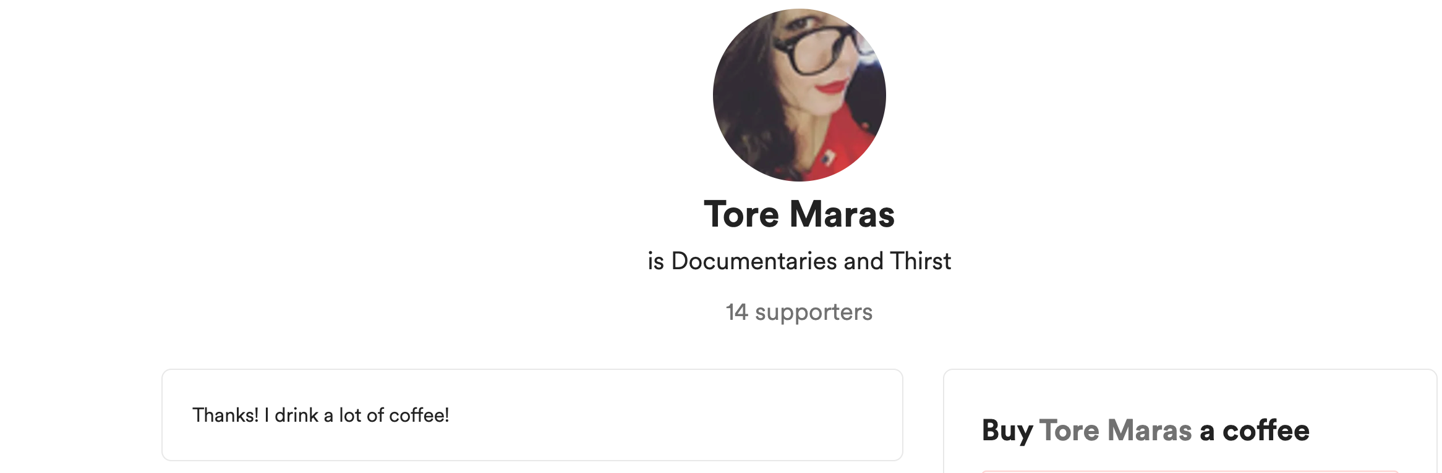Image resolution: width=1442 pixels, height=473 pixels.
Task: Click the 'Thanks! I drink a lot of coffee!' message
Action: (320, 415)
